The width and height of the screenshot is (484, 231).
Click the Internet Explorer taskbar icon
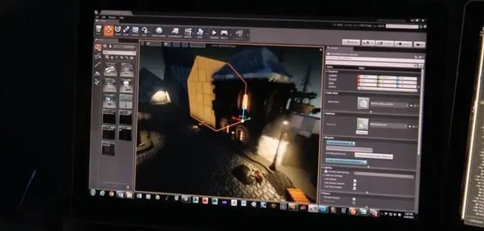point(103,193)
